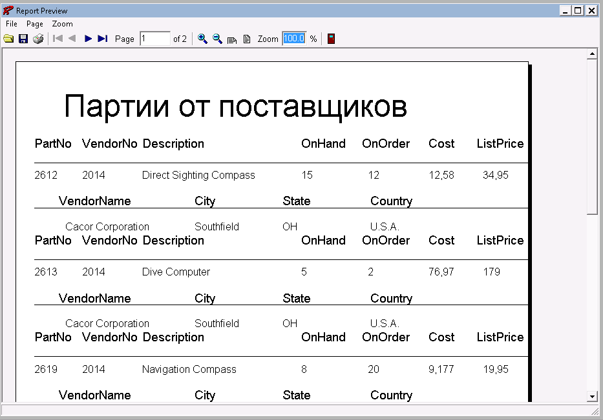Go to the first page arrow
This screenshot has height=420, width=603.
pos(58,39)
